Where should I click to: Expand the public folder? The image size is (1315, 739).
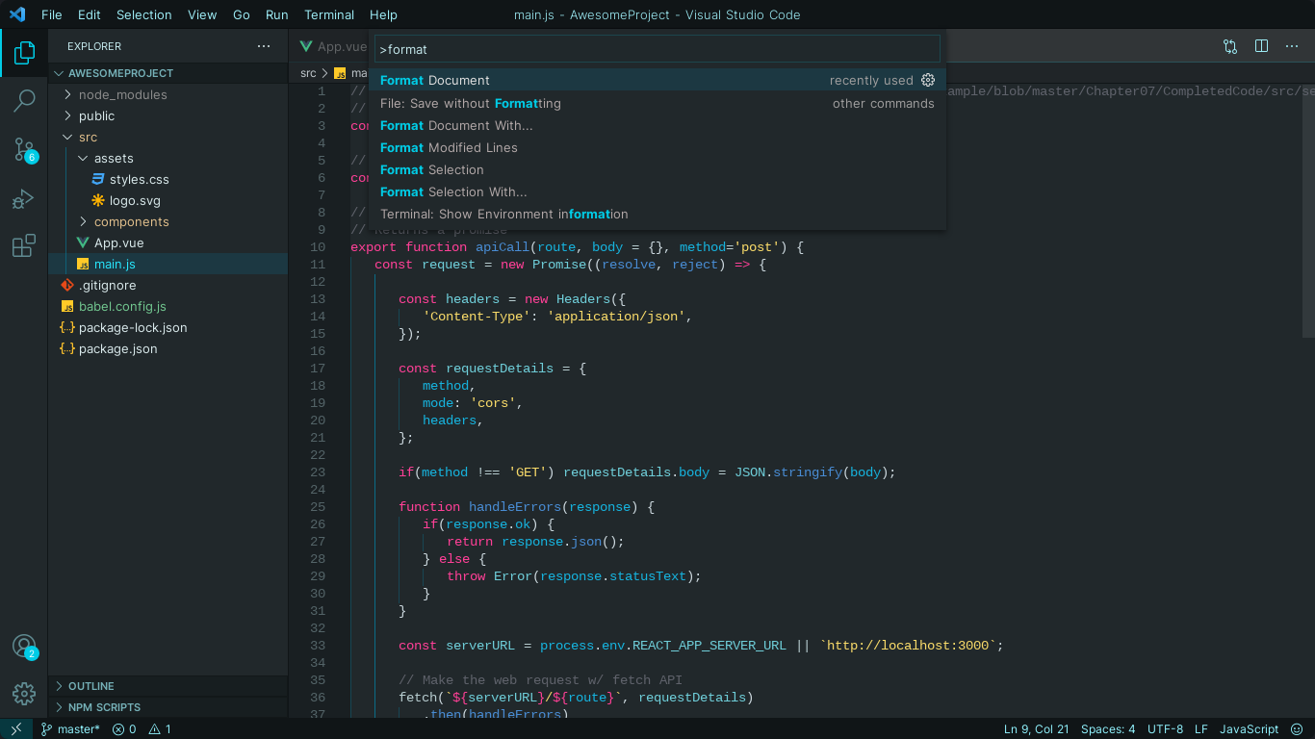168,115
